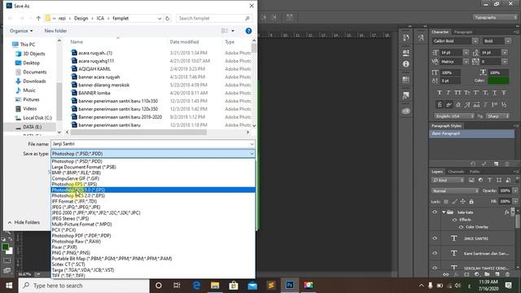Open the Typography workspace dropdown
This screenshot has width=521, height=293.
tap(495, 17)
